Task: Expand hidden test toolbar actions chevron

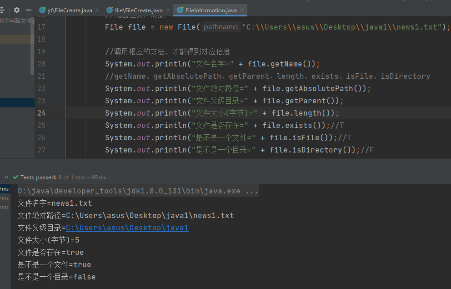Action: click(6, 177)
